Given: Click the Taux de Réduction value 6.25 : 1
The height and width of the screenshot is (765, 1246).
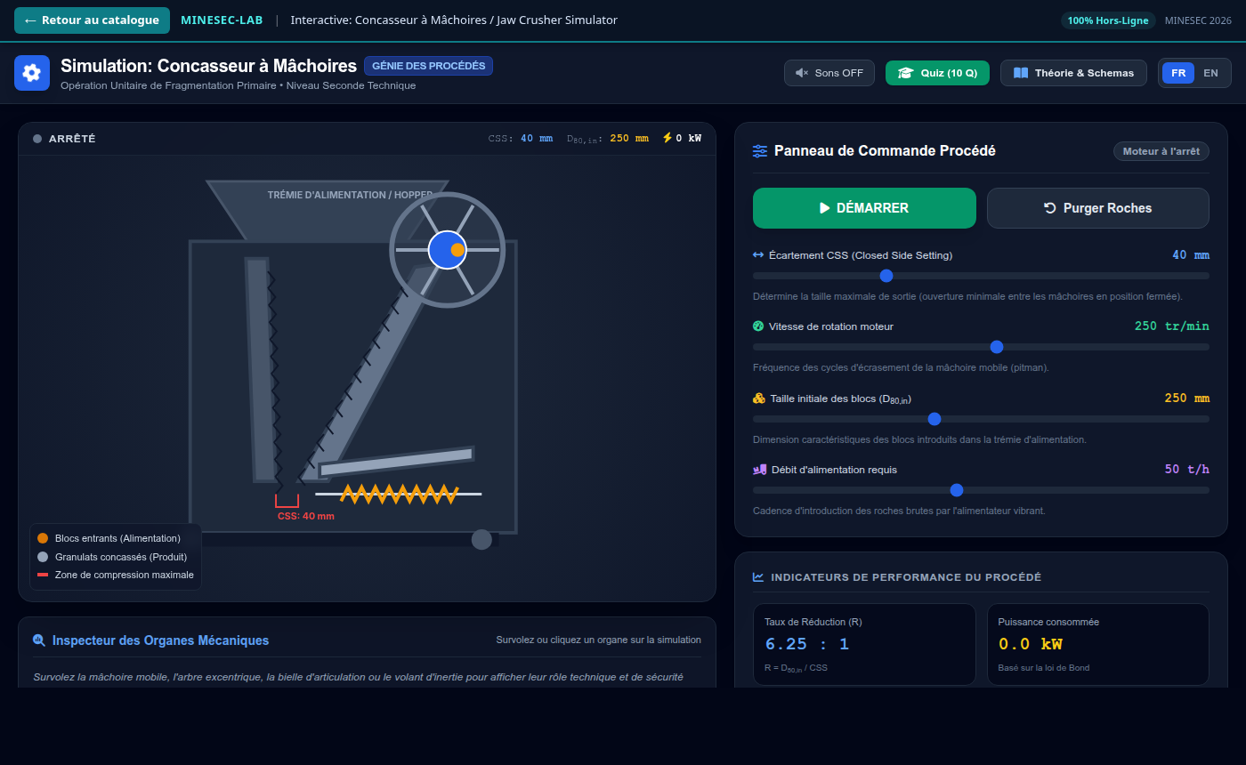Looking at the screenshot, I should (807, 644).
